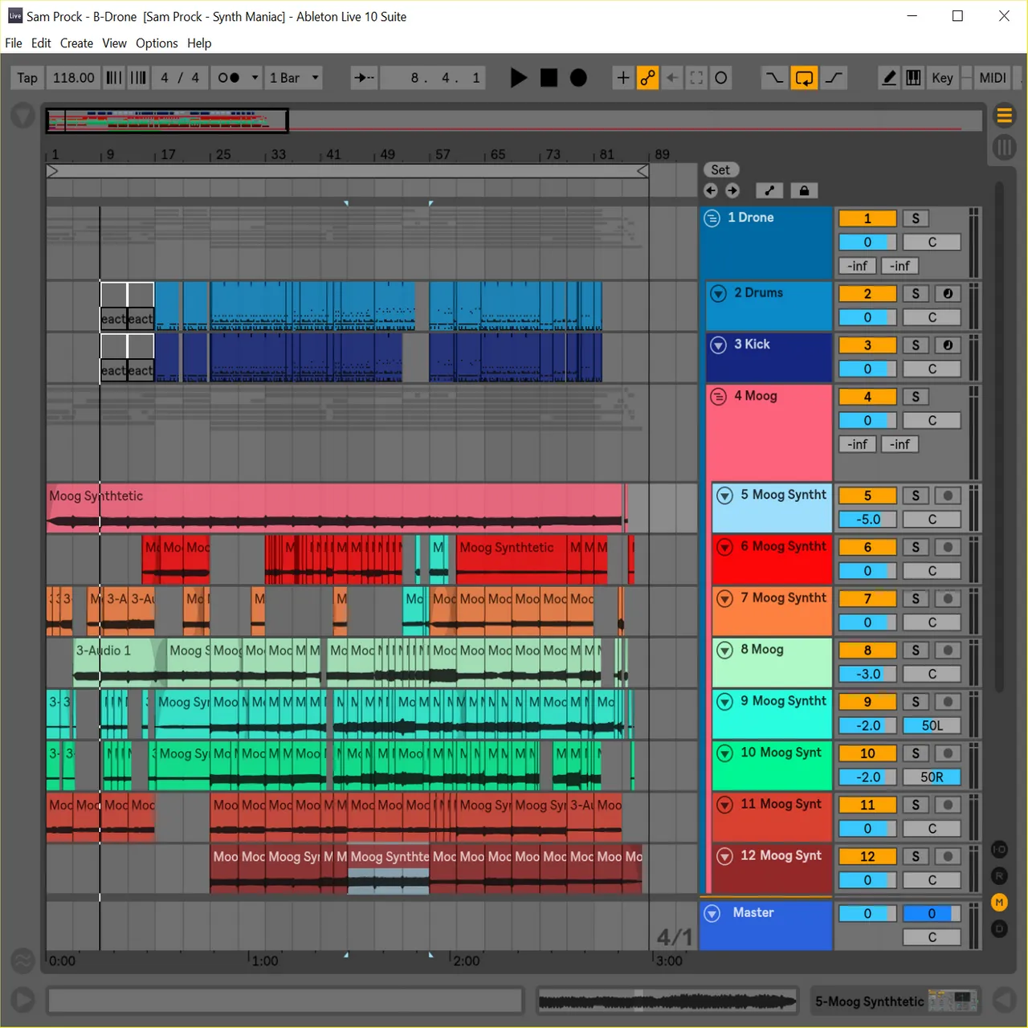This screenshot has width=1028, height=1028.
Task: Click the Tap tempo button
Action: (x=27, y=78)
